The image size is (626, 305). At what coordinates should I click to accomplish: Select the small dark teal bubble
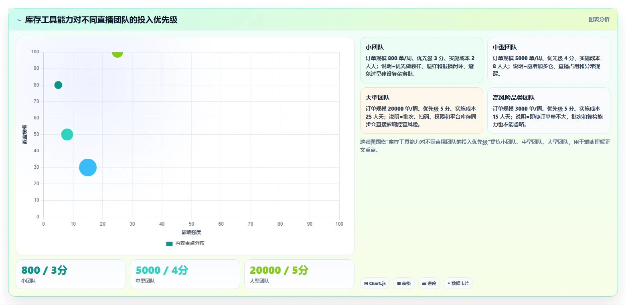pyautogui.click(x=58, y=85)
